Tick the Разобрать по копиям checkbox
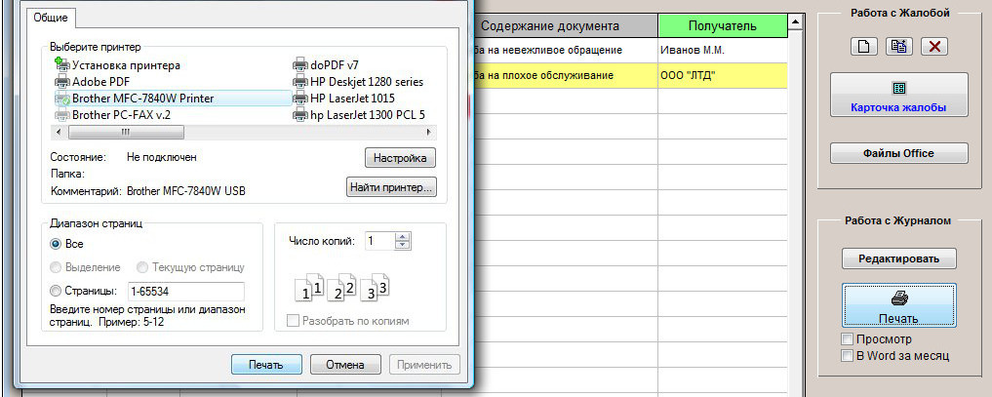 (x=293, y=321)
